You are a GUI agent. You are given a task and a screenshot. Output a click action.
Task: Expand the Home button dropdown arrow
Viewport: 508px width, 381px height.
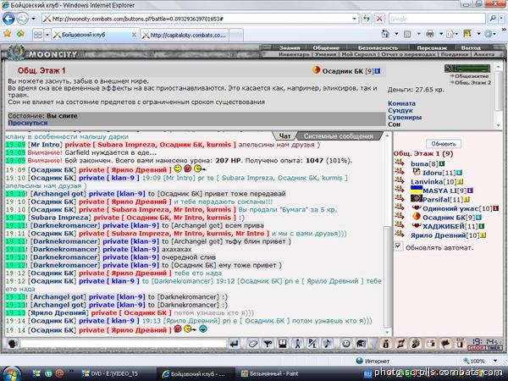coord(396,34)
